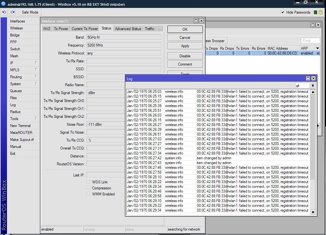The width and height of the screenshot is (326, 235).
Task: Maximize the Interface wlan1 window
Action: 196,21
